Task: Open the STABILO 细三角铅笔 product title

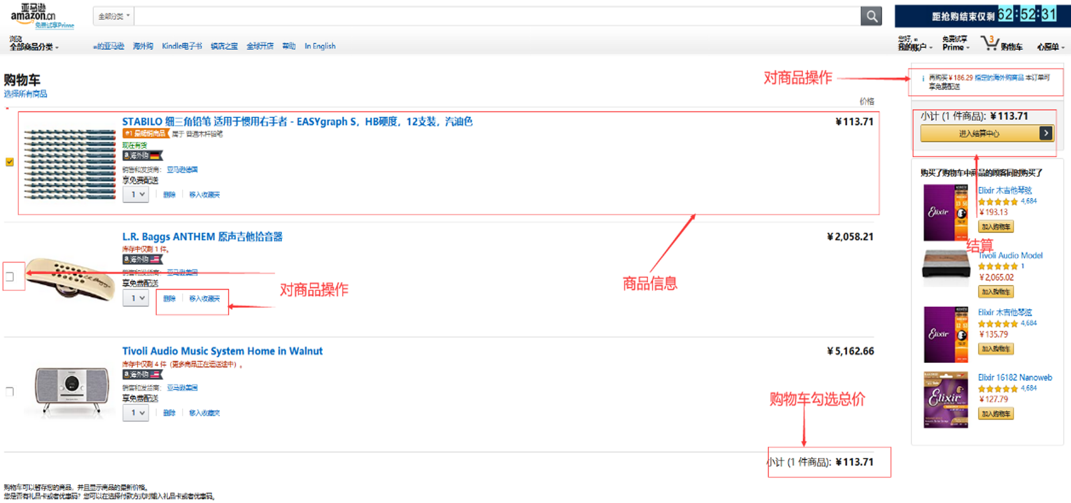Action: tap(297, 121)
